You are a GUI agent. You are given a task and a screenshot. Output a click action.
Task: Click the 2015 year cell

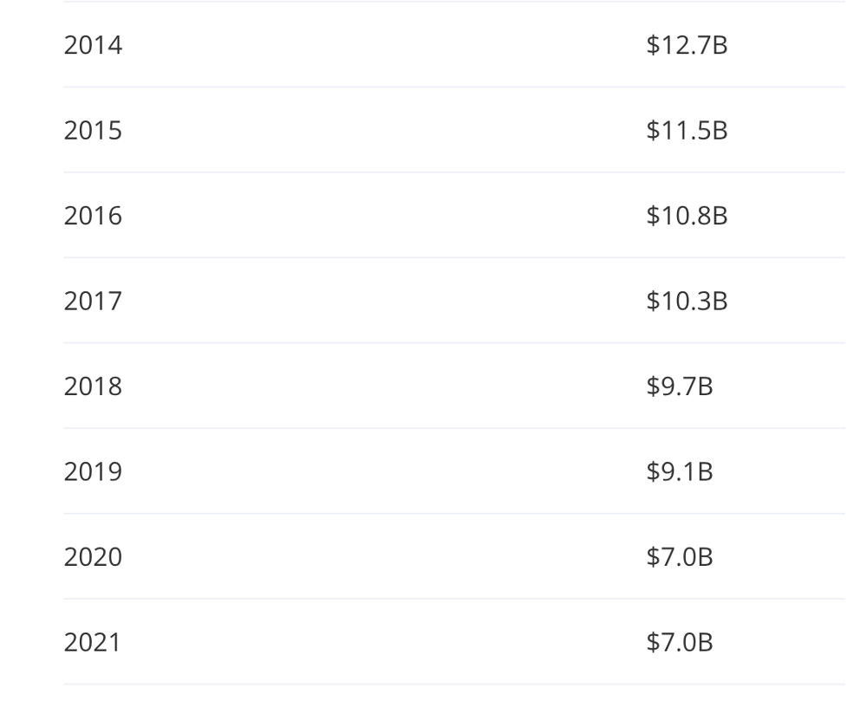click(93, 131)
